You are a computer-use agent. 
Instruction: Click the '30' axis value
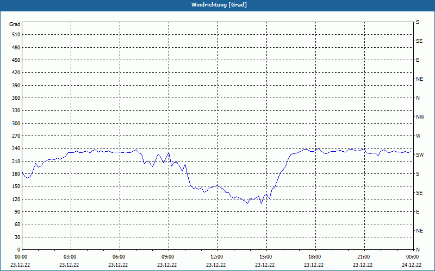point(17,237)
